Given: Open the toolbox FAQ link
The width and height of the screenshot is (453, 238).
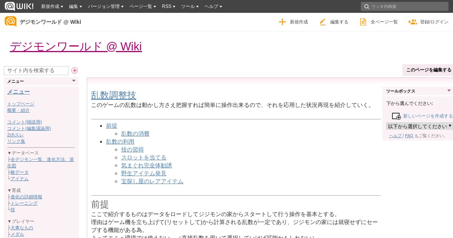Looking at the screenshot, I should 409,136.
